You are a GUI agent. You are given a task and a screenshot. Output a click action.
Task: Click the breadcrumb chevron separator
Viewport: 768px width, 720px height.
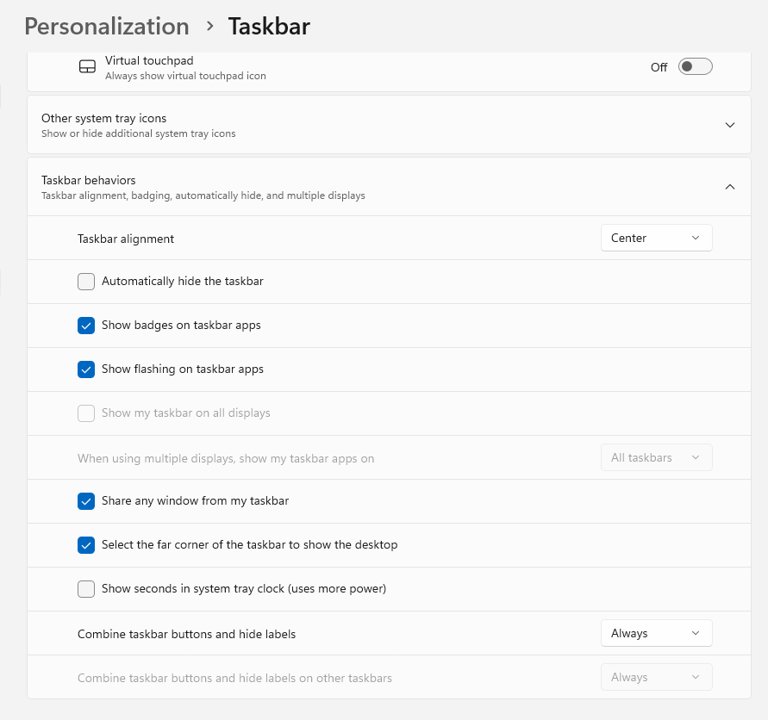tap(209, 26)
